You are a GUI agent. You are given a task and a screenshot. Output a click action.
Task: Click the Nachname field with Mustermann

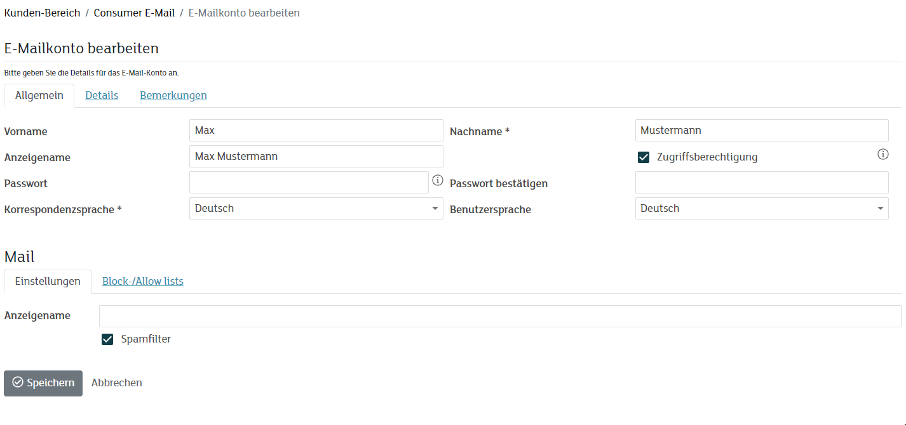(762, 131)
